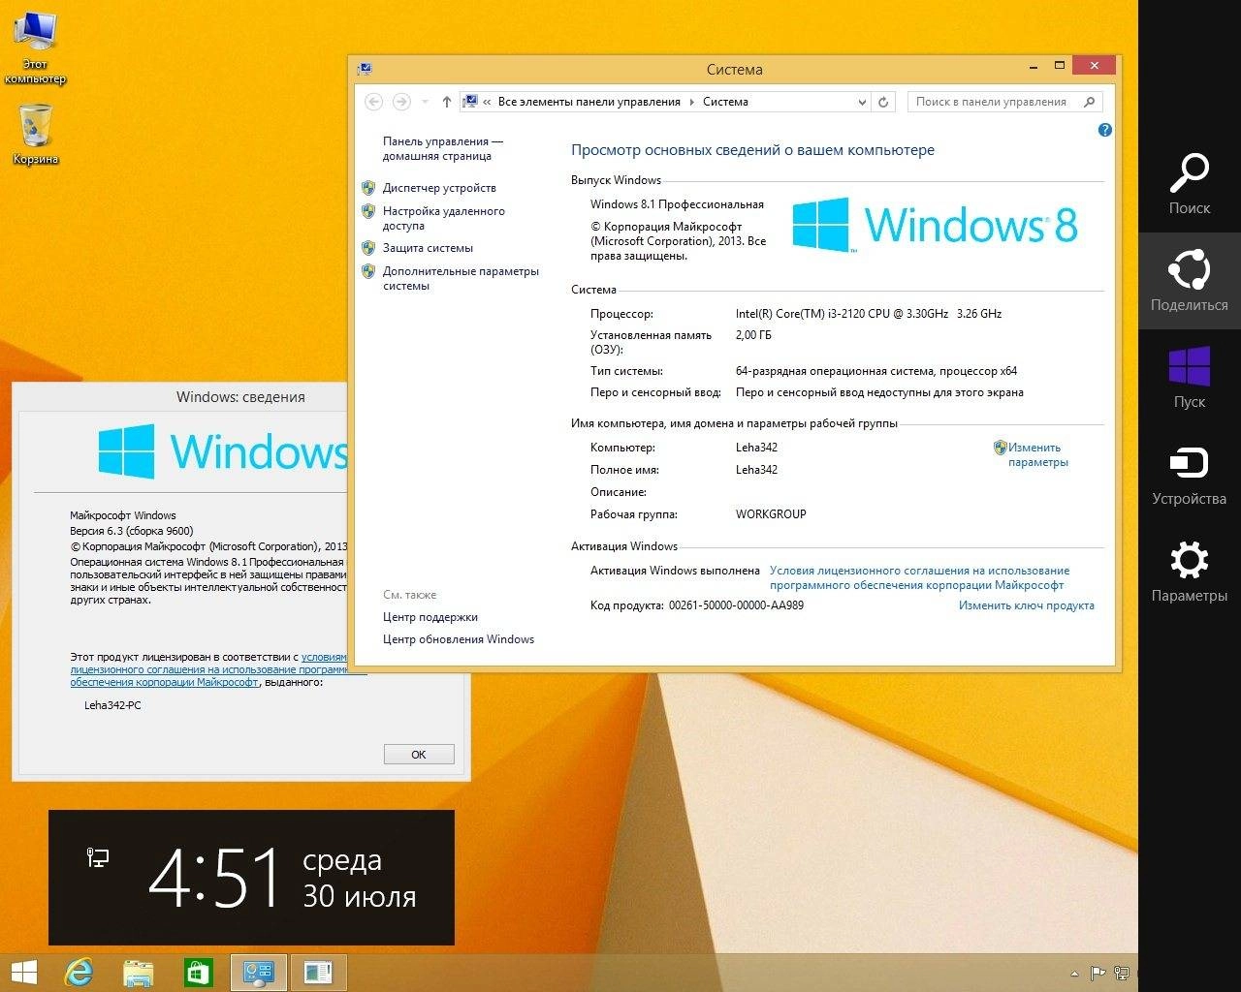1241x992 pixels.
Task: Open 'Дополнительные параметры системы'
Action: point(461,278)
